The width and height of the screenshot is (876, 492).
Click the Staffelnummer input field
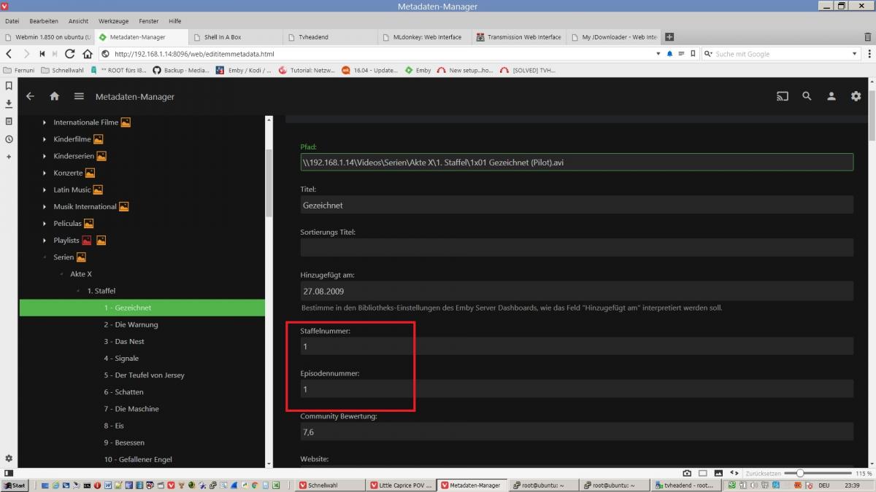point(577,346)
